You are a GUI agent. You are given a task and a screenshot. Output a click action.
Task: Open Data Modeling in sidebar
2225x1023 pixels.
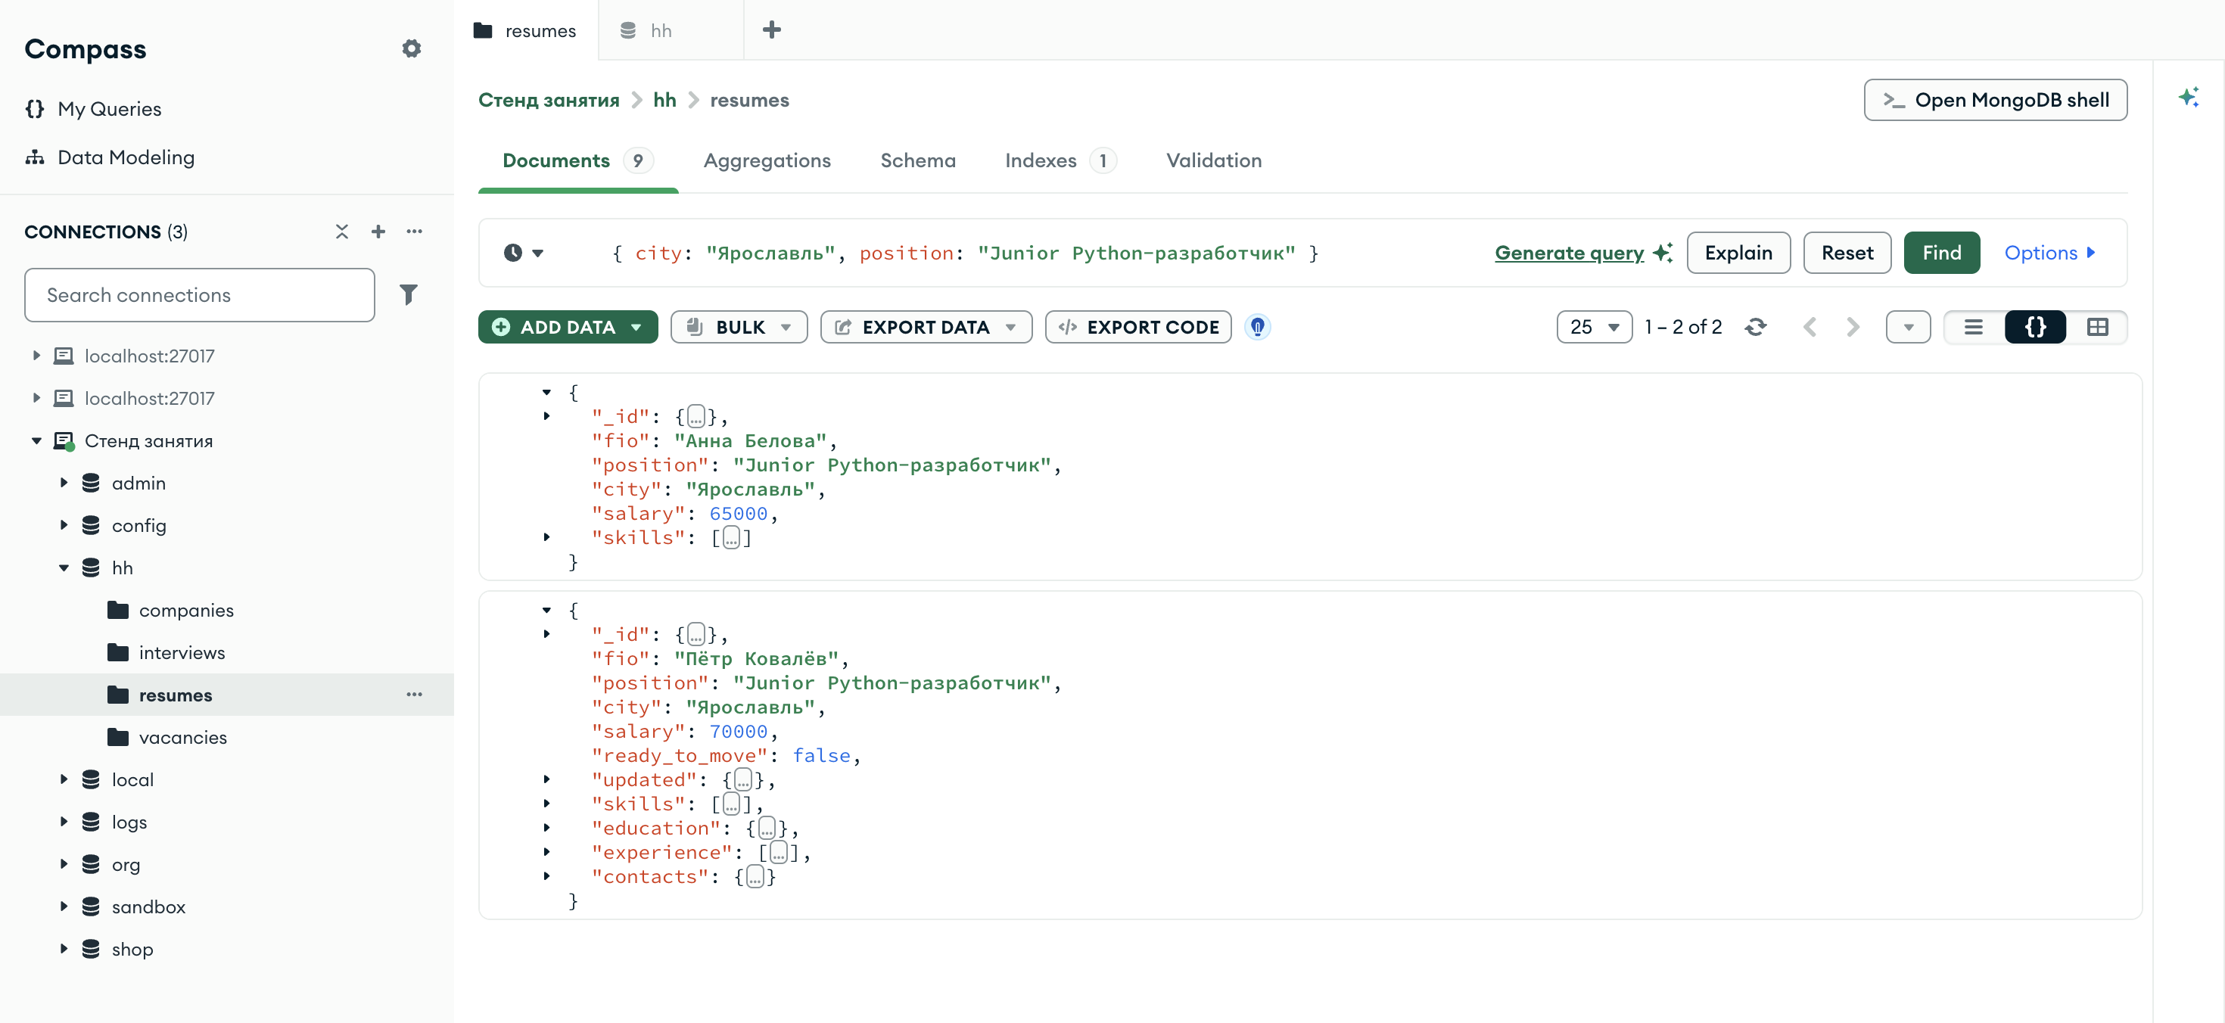tap(110, 157)
